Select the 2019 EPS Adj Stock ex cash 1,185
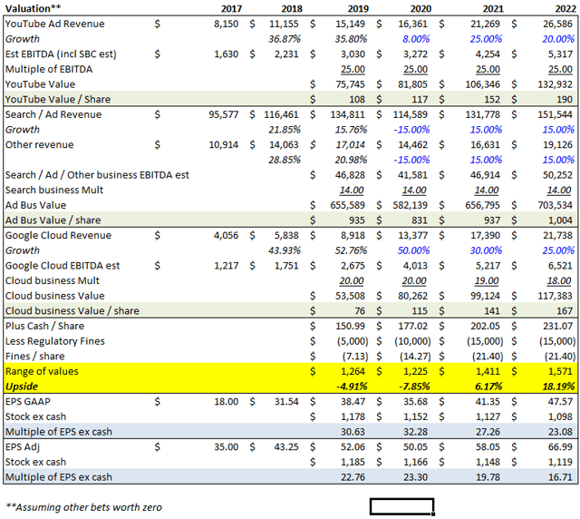This screenshot has height=519, width=580. click(353, 463)
